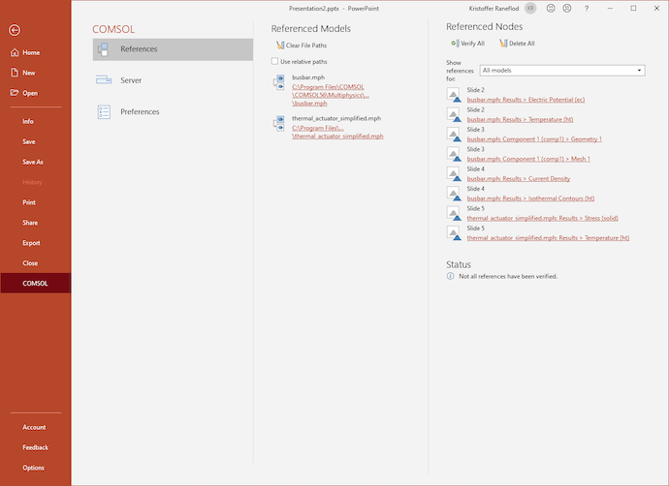Click image icon for busbar Temperature (ht) reference
This screenshot has height=486, width=669.
click(454, 114)
